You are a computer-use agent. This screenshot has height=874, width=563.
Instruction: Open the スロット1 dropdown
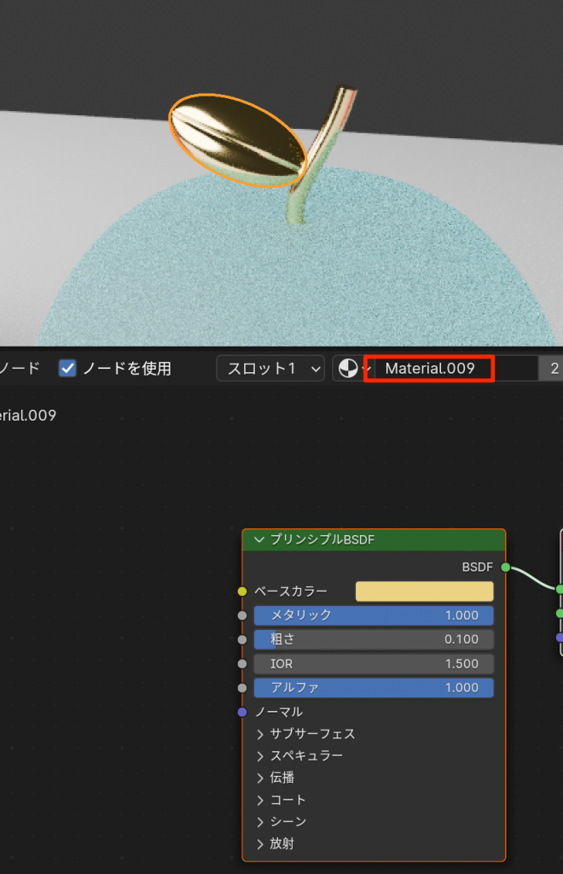coord(270,369)
